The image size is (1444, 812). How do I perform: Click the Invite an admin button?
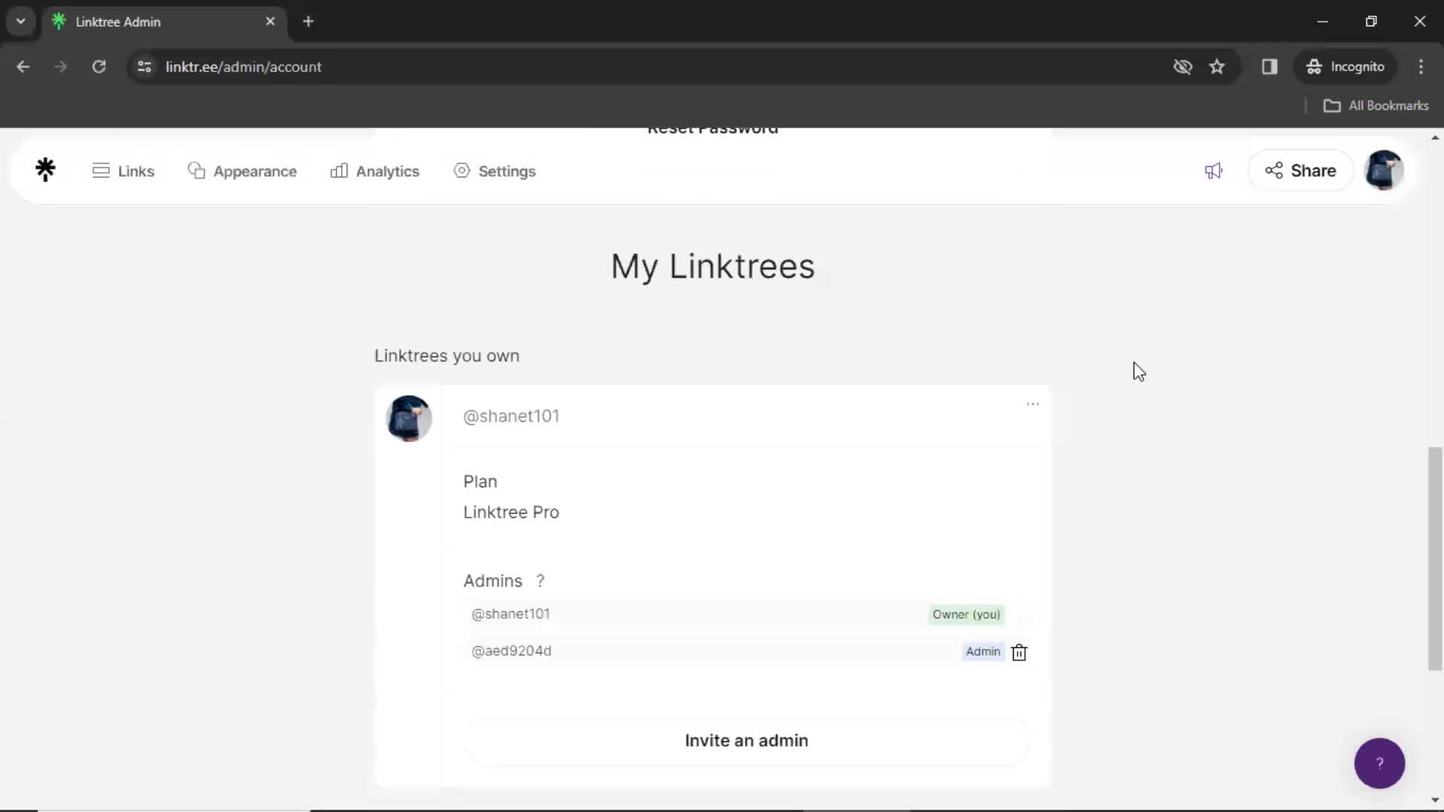pos(746,741)
